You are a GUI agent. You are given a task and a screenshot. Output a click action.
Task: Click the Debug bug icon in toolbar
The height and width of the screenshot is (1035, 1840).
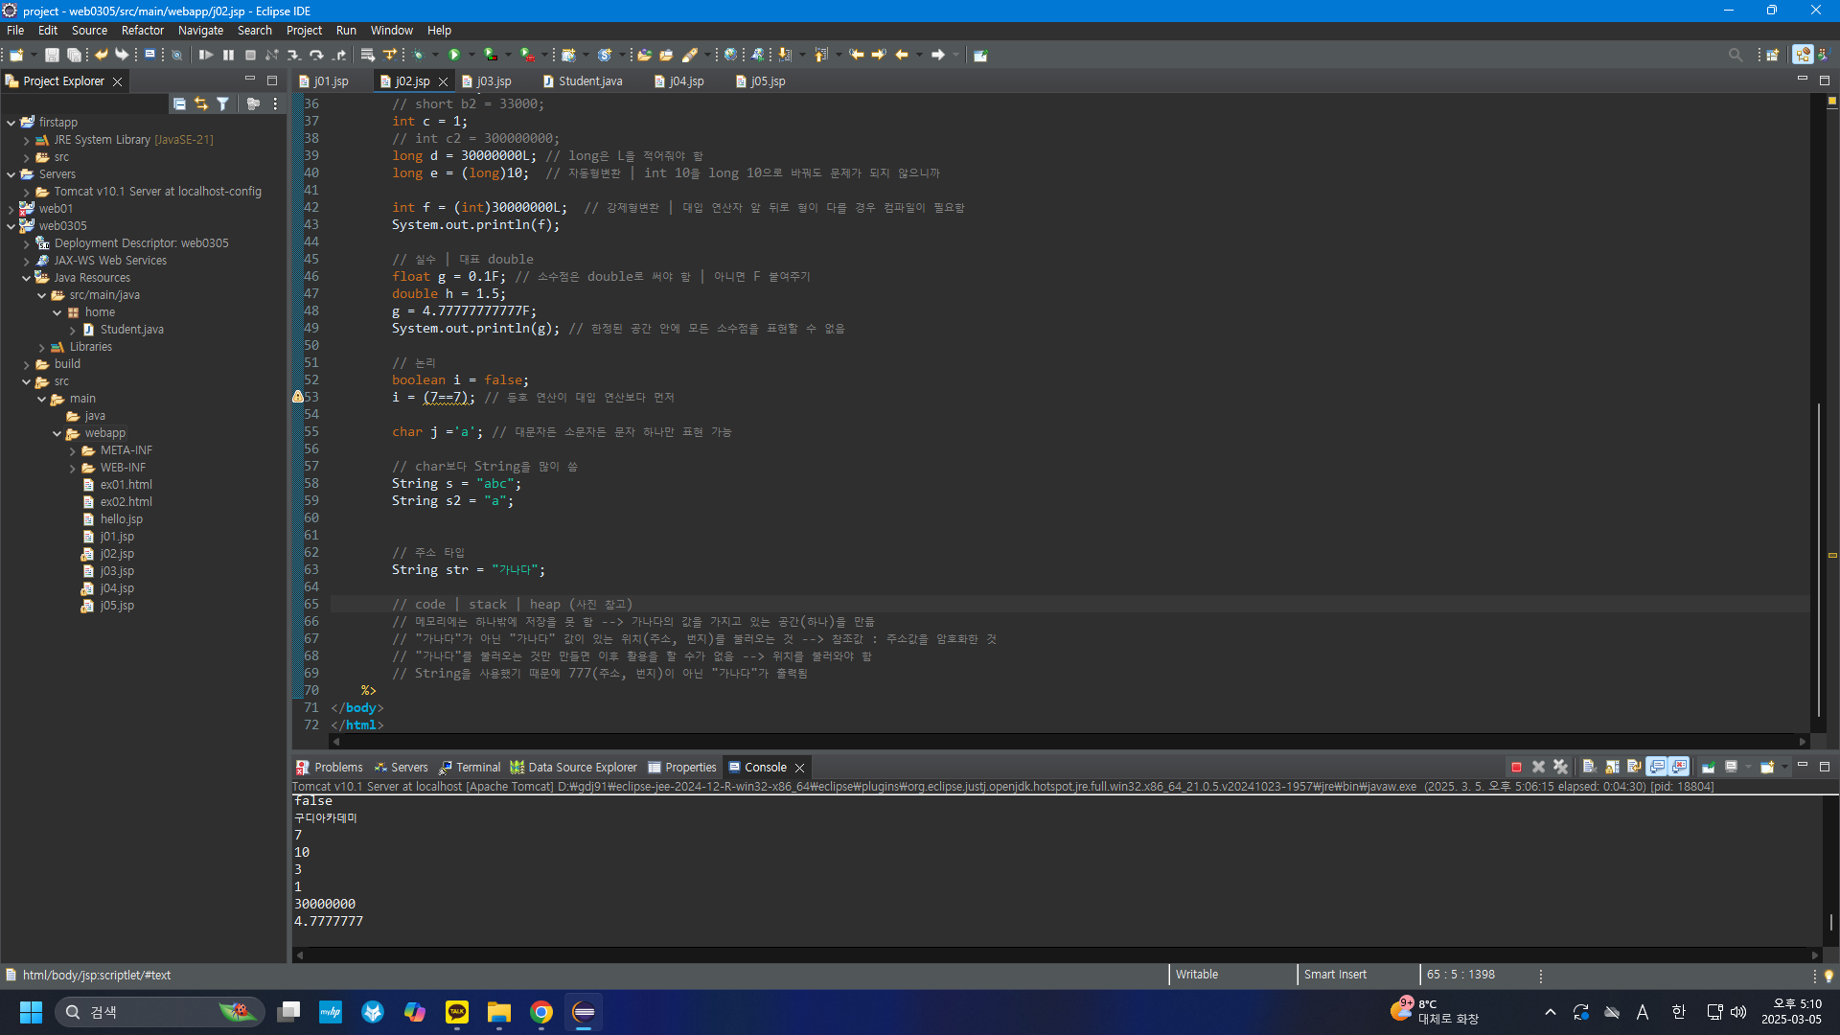[418, 56]
